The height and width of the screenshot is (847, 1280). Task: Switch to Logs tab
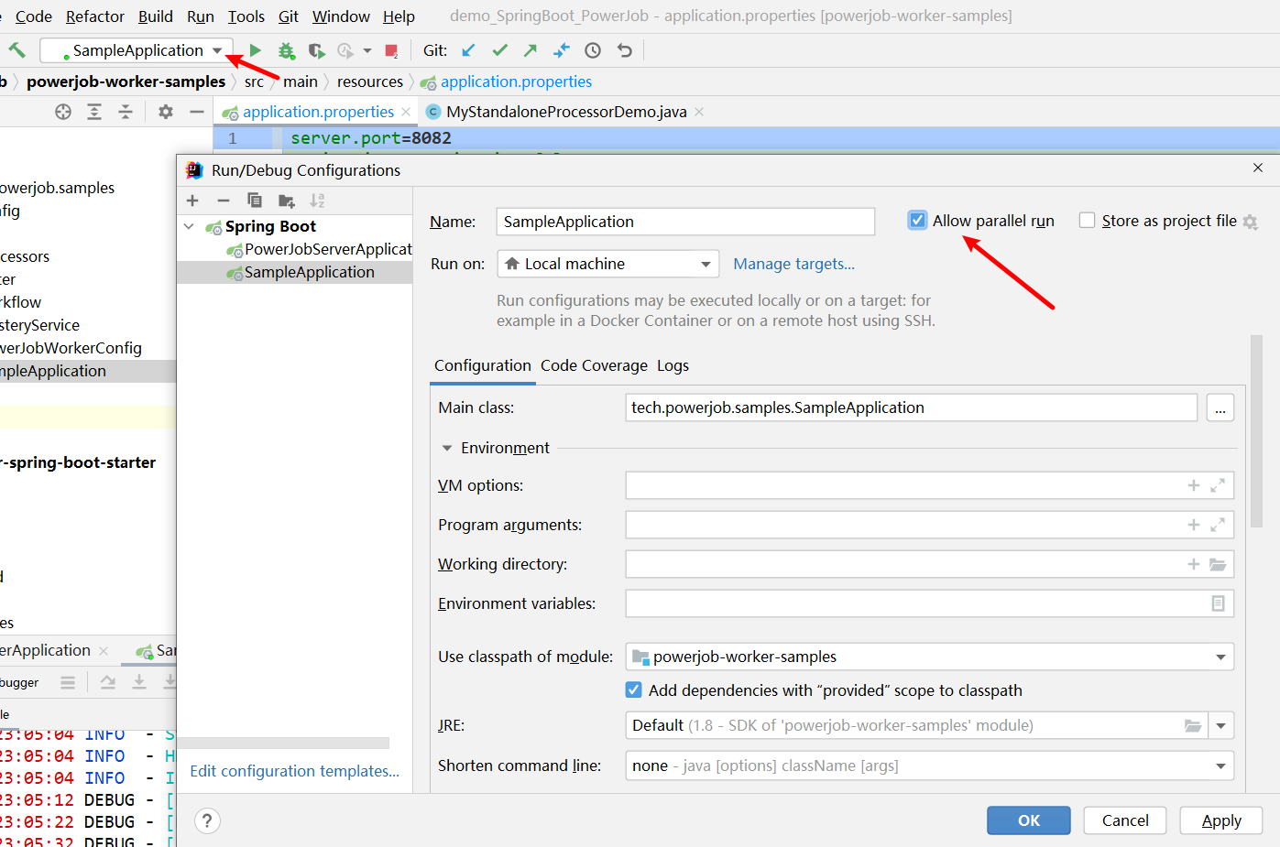coord(673,365)
